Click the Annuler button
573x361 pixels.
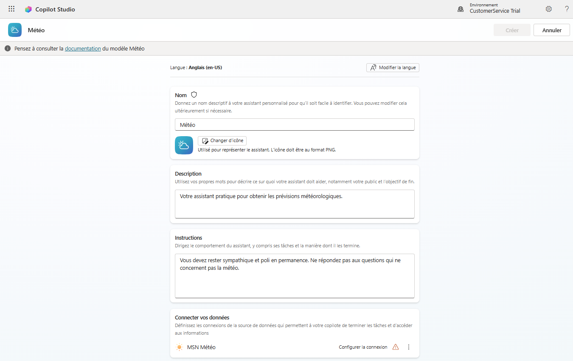[x=552, y=30]
